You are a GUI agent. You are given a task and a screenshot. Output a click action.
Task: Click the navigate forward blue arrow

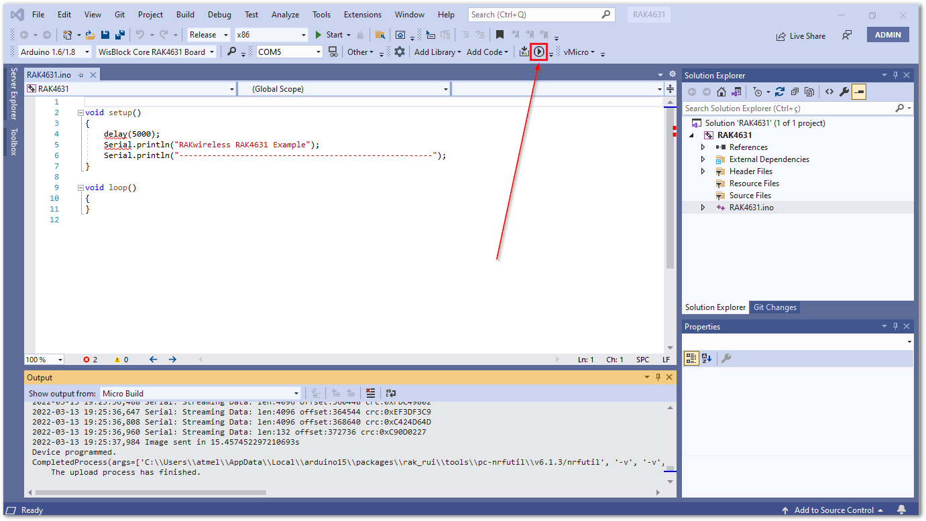point(172,360)
